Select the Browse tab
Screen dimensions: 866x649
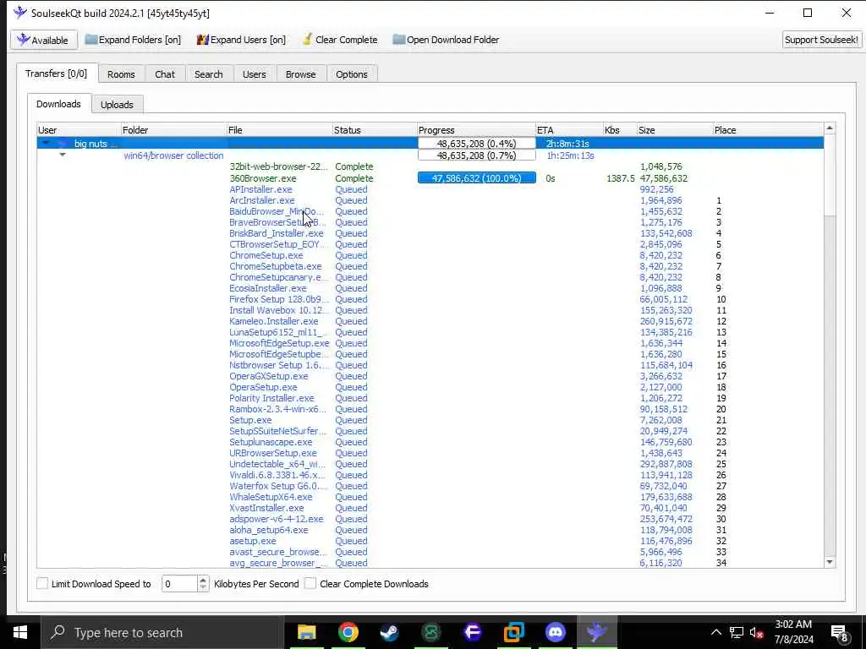click(x=301, y=74)
